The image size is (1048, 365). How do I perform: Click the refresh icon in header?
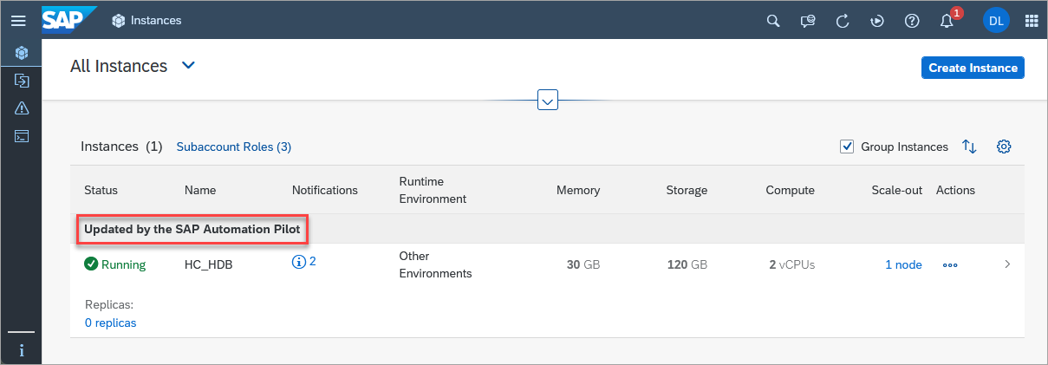click(842, 21)
